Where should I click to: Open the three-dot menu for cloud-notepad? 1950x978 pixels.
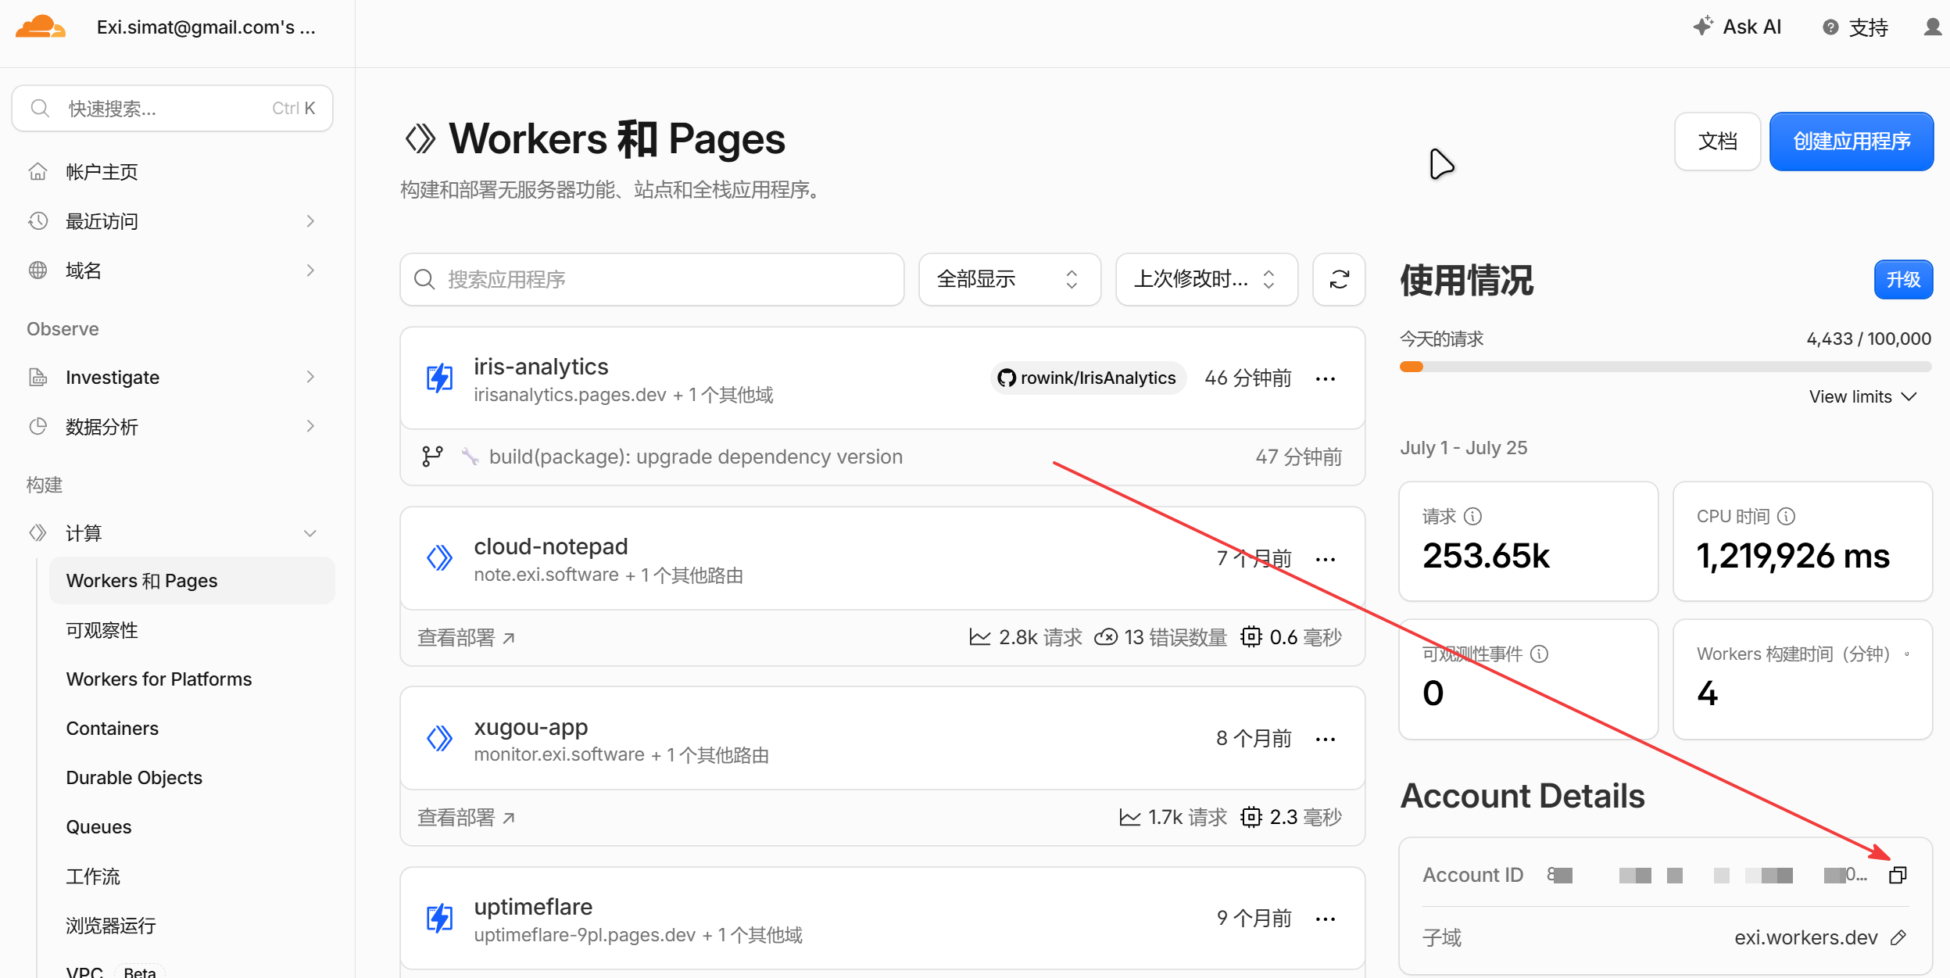coord(1326,559)
